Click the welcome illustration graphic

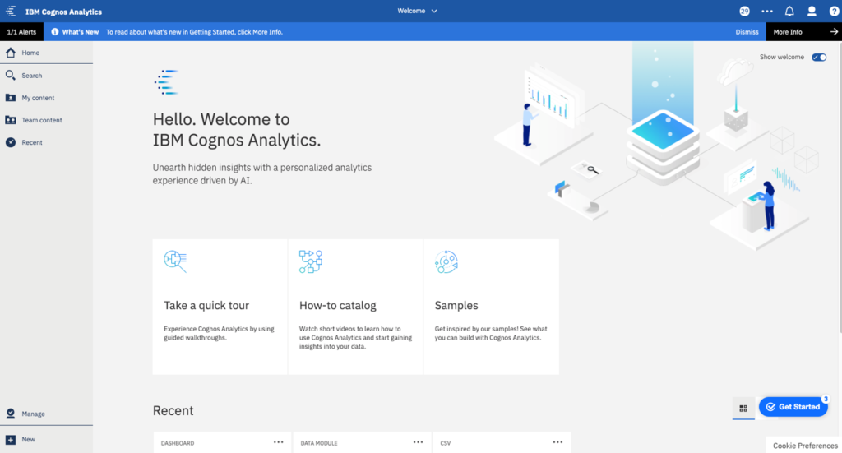[x=658, y=146]
